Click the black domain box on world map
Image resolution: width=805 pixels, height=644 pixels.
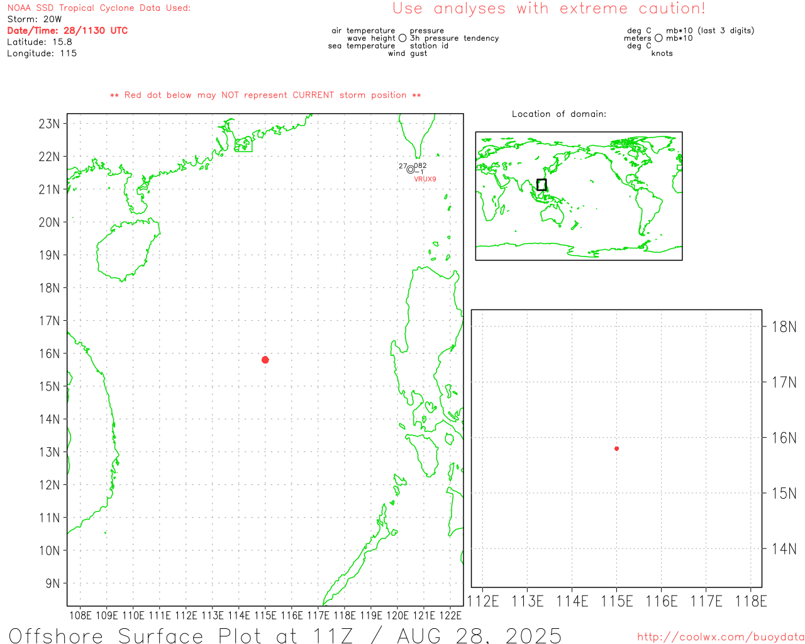541,185
